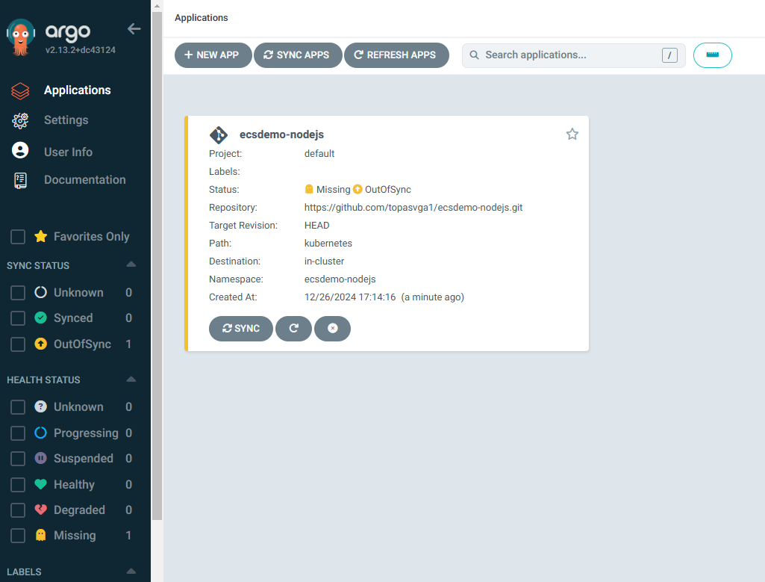Open User Info page

pyautogui.click(x=68, y=152)
